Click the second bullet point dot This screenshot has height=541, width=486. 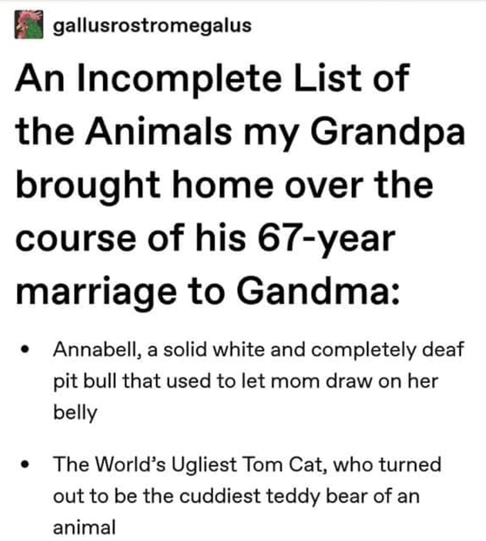coord(25,466)
